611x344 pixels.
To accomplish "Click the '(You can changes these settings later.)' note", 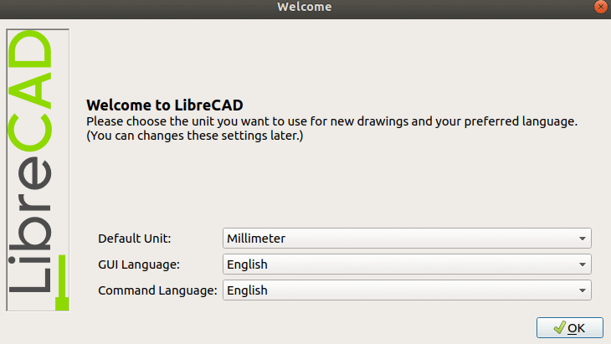I will (x=194, y=136).
